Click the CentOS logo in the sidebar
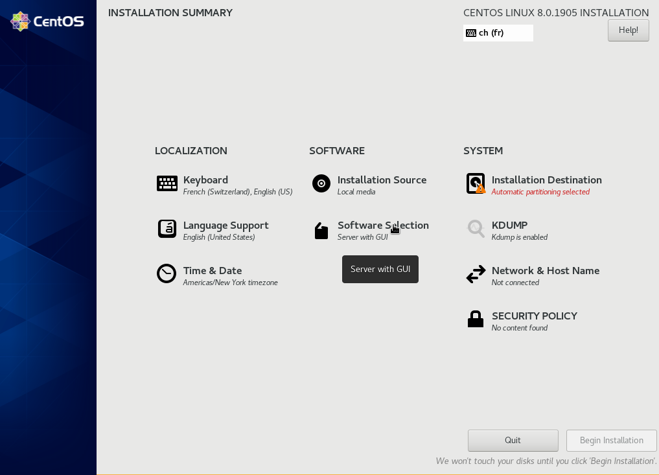Screen dimensions: 659x475 coord(48,21)
